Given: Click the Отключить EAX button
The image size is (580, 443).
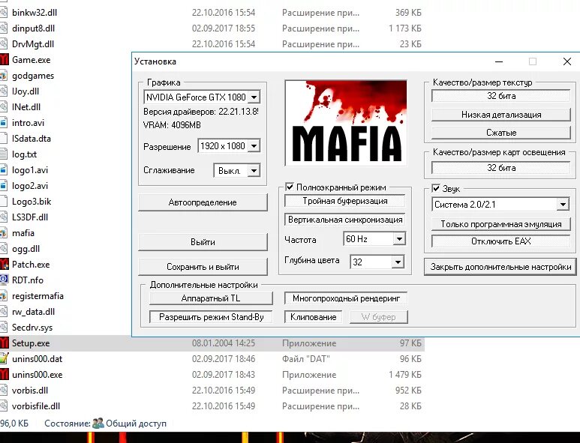Looking at the screenshot, I should tap(501, 241).
